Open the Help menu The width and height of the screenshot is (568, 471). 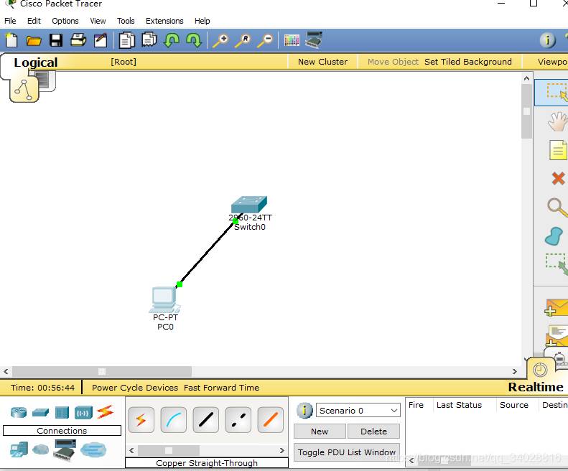[202, 21]
